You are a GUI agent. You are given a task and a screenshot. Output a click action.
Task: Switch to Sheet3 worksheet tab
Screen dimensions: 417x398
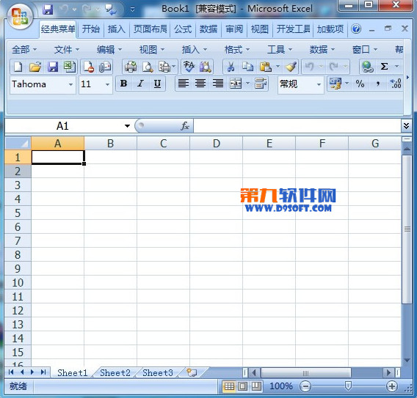click(158, 373)
